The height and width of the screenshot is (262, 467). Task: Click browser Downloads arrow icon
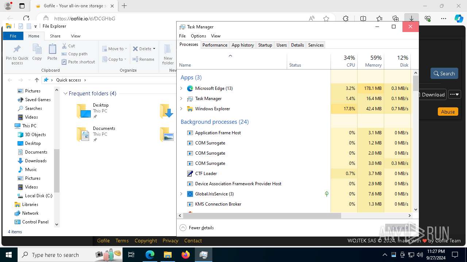click(411, 19)
